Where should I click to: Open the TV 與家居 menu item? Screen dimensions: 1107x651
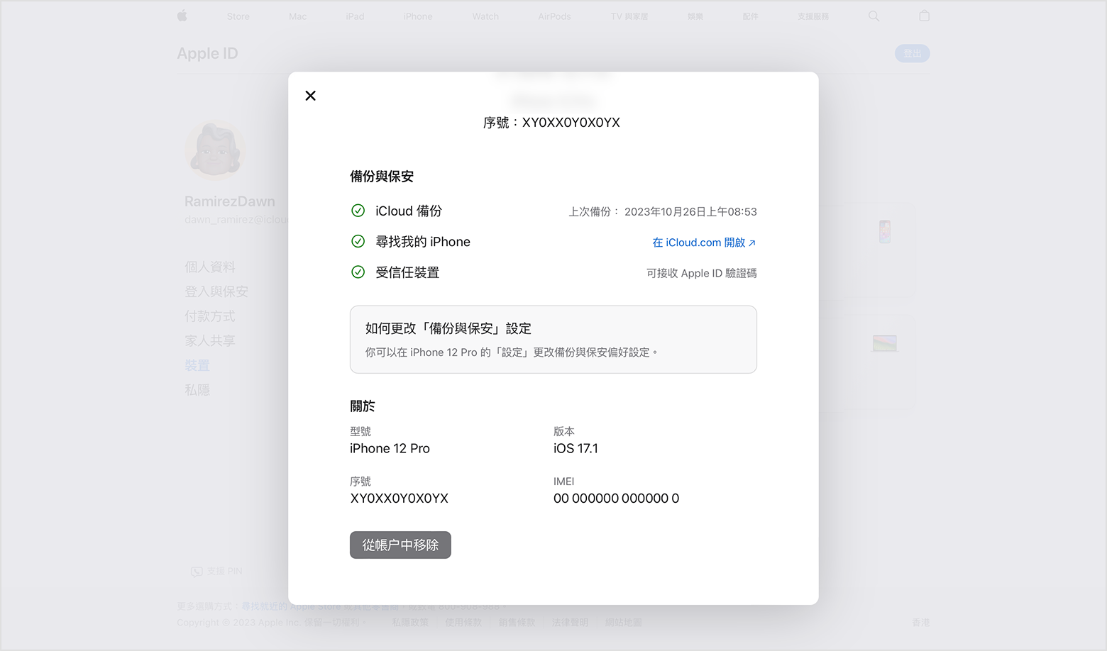point(629,16)
